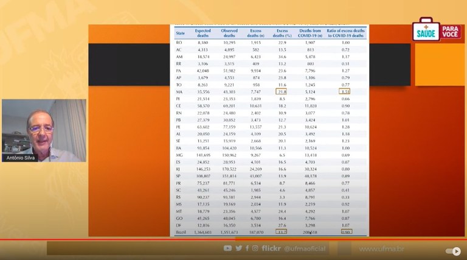Click the highlighted 21.8 value in MA row

tap(282, 90)
